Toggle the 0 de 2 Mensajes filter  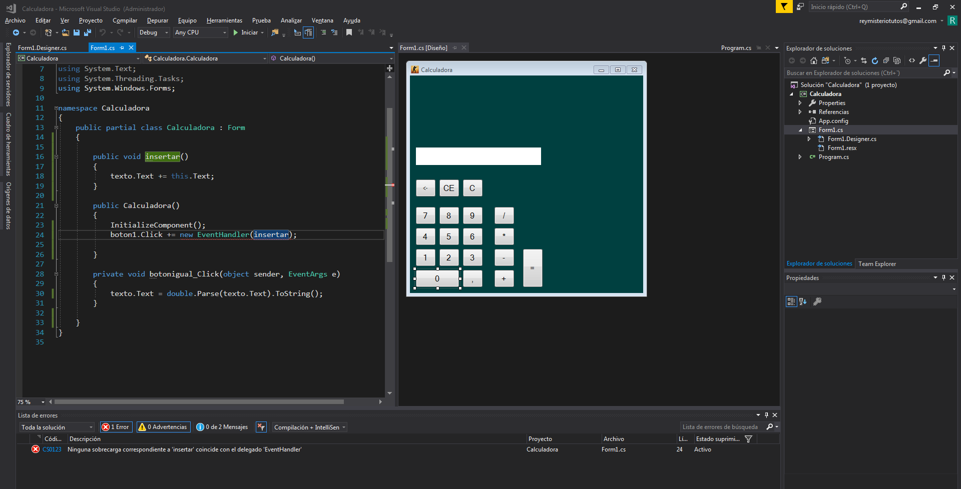222,427
